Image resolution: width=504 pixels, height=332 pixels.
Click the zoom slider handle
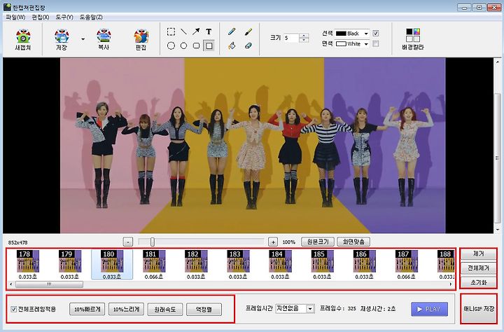(x=153, y=242)
